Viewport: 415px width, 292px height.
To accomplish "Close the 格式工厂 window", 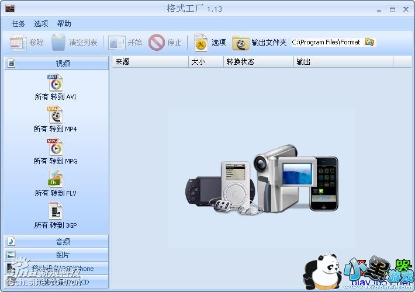I will pos(406,9).
